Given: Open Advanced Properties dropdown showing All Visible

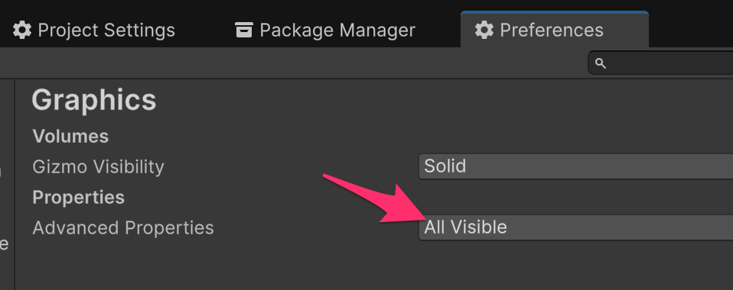Looking at the screenshot, I should 575,227.
